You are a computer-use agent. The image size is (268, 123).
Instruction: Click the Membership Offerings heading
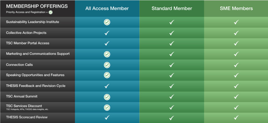click(37, 6)
